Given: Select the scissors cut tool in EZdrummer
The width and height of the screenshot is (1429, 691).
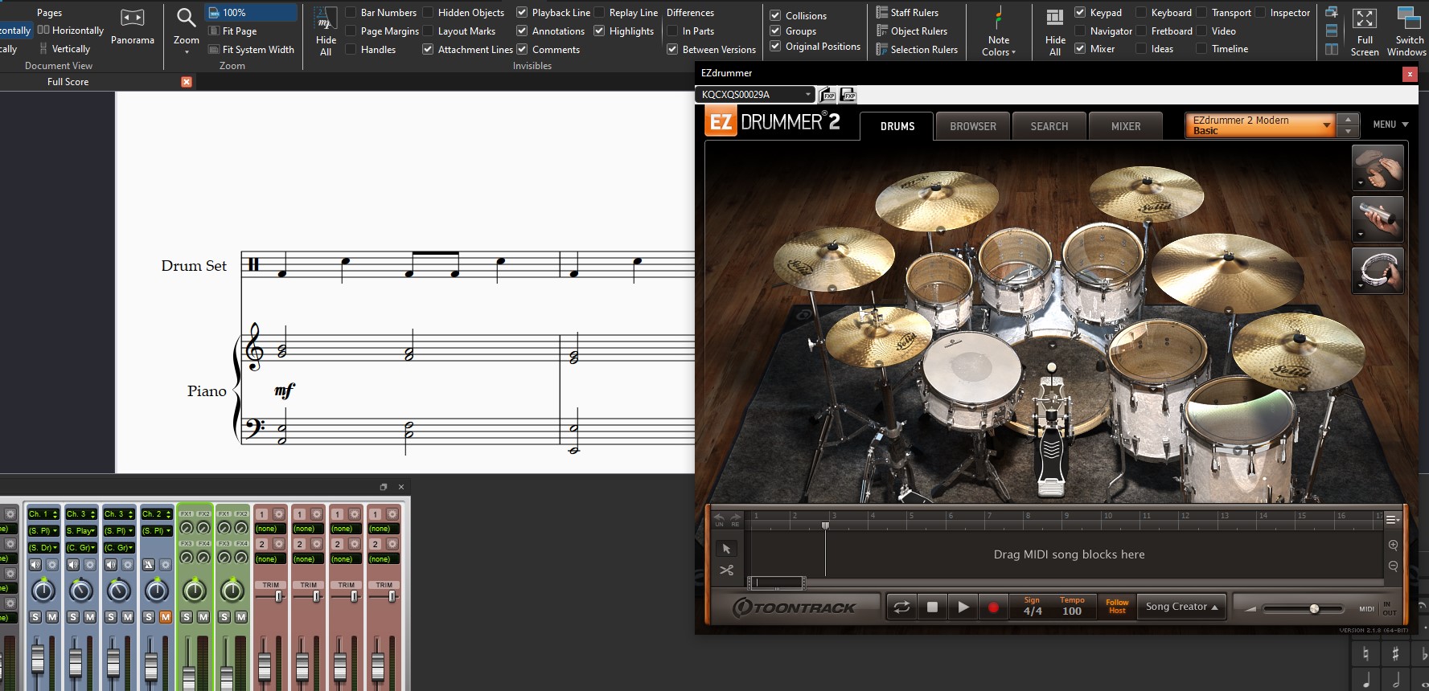Looking at the screenshot, I should tap(726, 570).
